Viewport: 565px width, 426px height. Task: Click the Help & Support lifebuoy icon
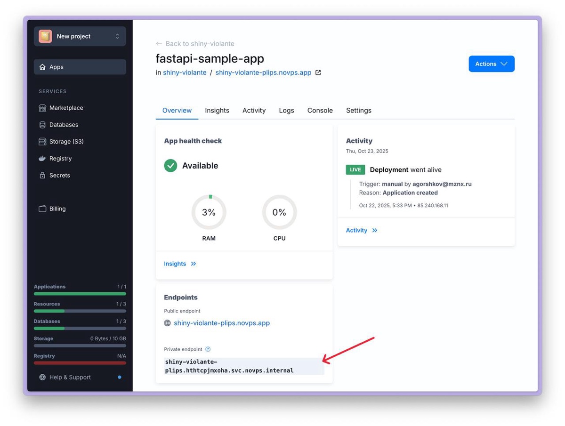tap(42, 377)
